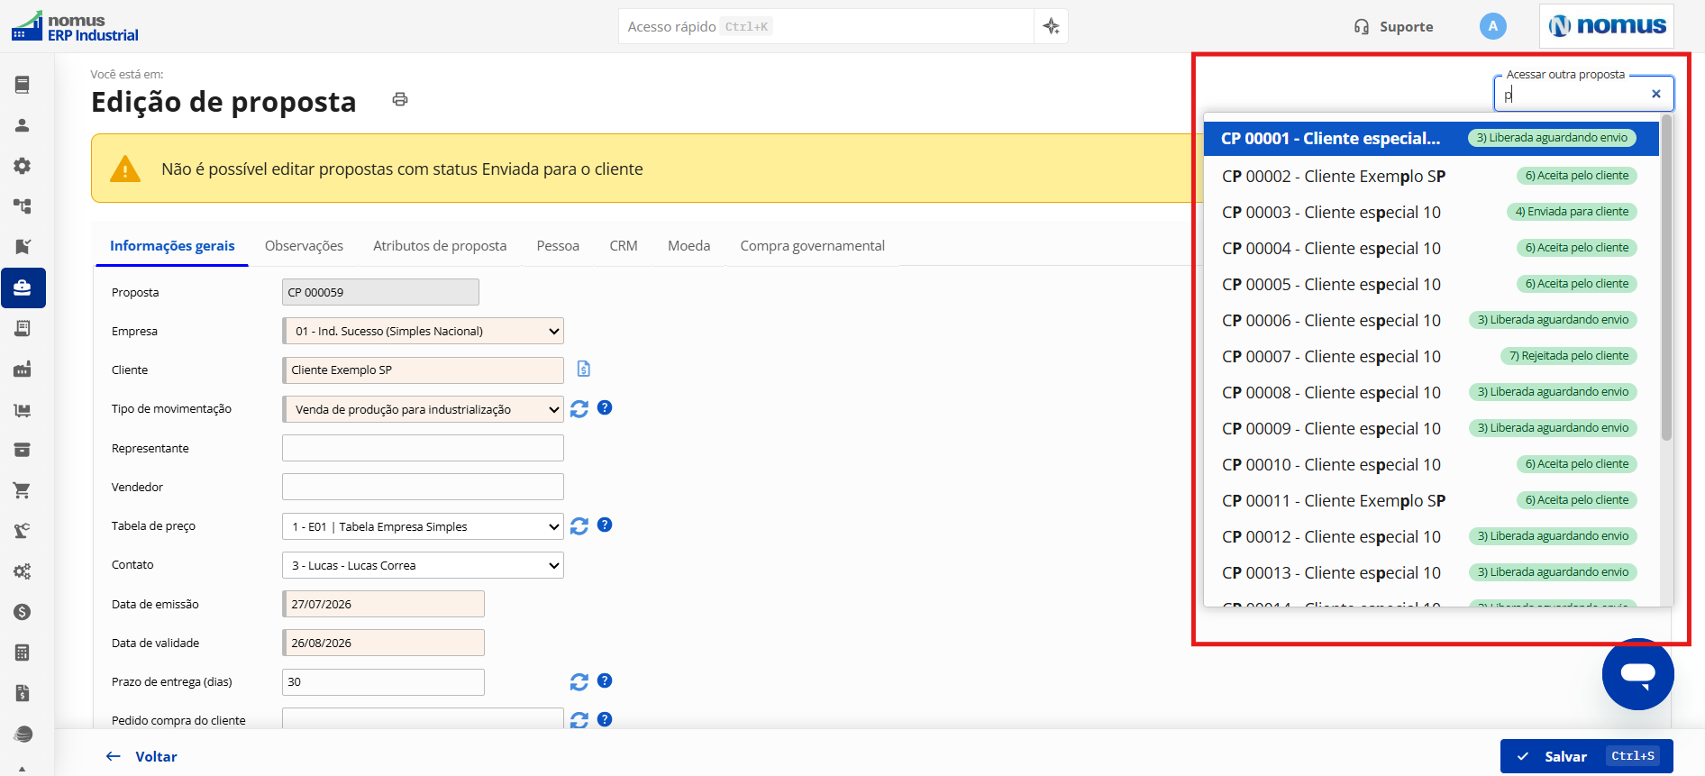Focus the Acesso rápido search field
The width and height of the screenshot is (1705, 776).
[x=826, y=26]
